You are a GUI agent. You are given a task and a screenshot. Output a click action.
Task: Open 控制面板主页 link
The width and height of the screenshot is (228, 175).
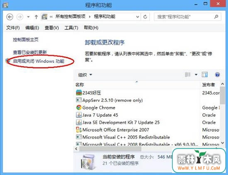[x=26, y=40]
